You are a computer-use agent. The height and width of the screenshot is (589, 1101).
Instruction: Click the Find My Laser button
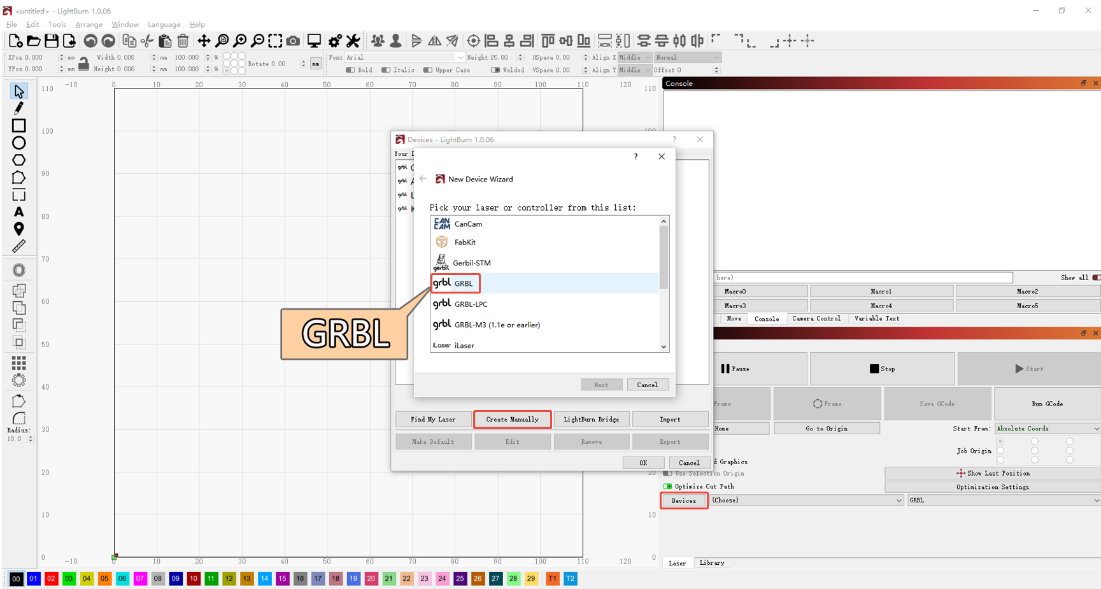click(433, 419)
